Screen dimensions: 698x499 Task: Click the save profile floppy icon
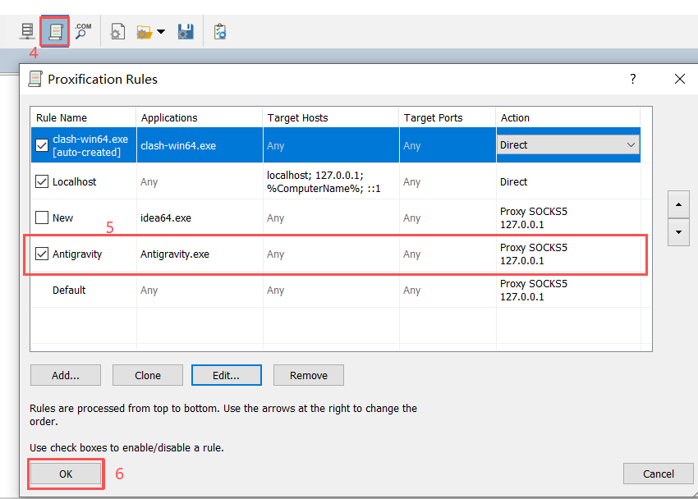pyautogui.click(x=186, y=32)
